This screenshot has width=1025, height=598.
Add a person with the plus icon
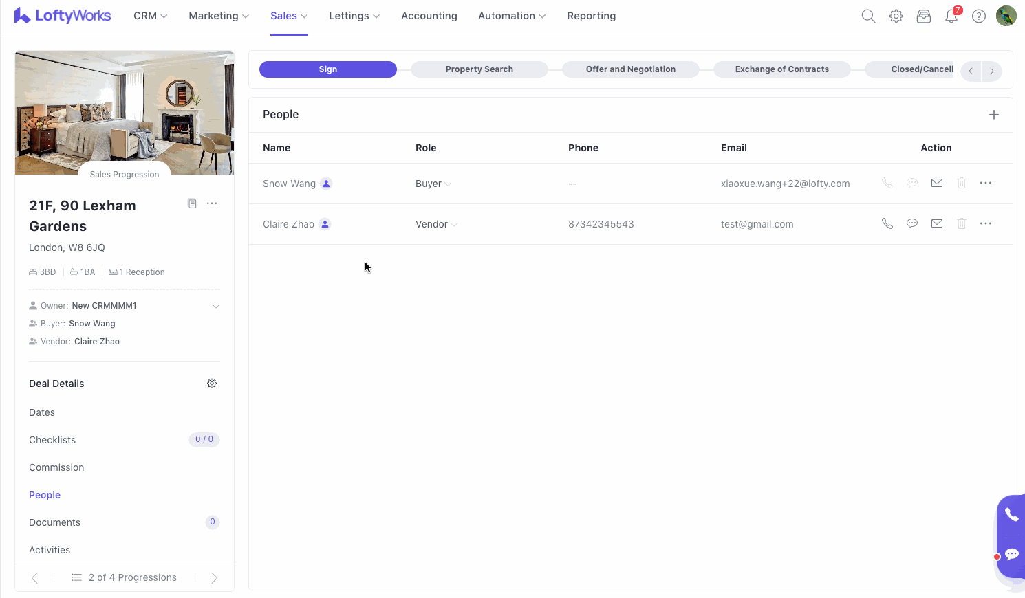(x=994, y=115)
